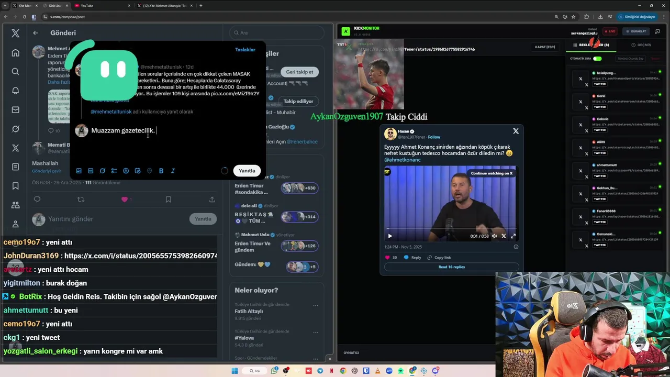670x377 pixels.
Task: Share the Mashallah post
Action: point(212,199)
